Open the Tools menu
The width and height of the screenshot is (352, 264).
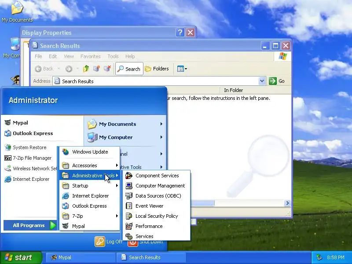tap(113, 56)
